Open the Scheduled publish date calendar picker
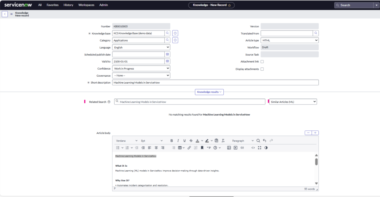The height and width of the screenshot is (197, 380). coord(167,54)
